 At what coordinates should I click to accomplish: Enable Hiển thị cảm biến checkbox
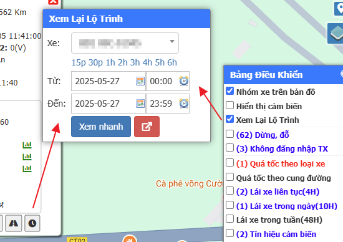point(229,105)
